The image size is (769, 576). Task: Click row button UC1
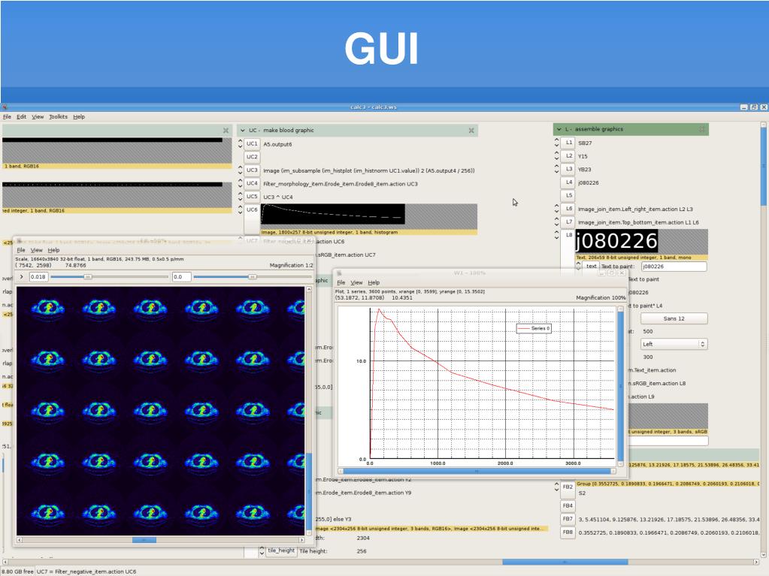[252, 144]
